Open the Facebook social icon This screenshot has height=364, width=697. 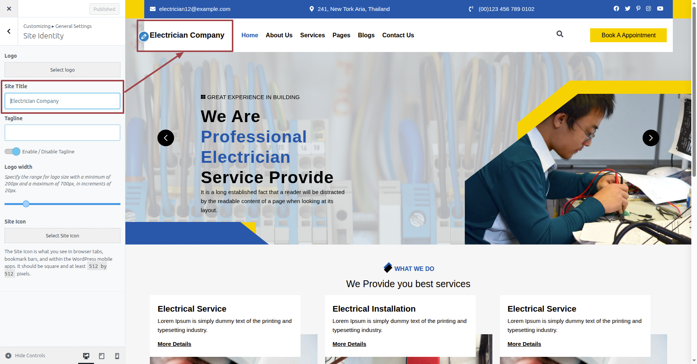click(x=616, y=9)
